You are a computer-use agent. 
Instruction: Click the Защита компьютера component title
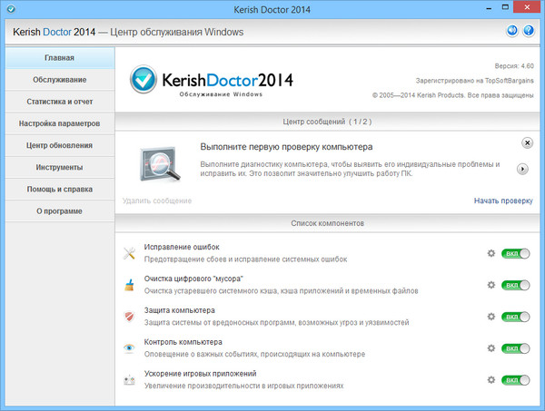(x=179, y=310)
